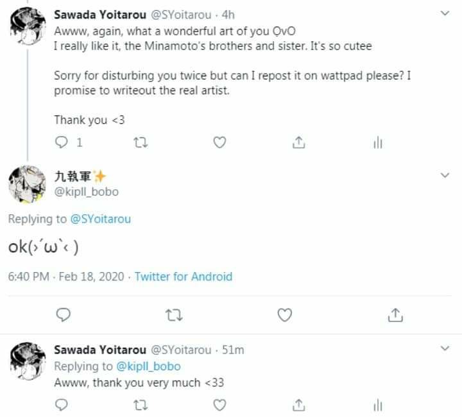Retweet the "ok" tweet from kipll_bobo

(x=174, y=314)
